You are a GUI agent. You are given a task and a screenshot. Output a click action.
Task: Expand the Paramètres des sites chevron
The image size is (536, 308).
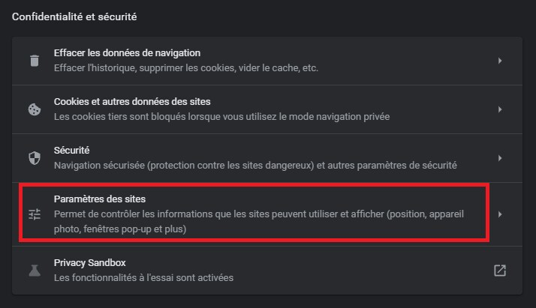tap(500, 214)
